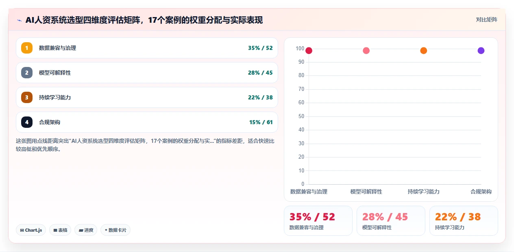Click the 15% / 61 value in list
Screen dimensions: 514x252
coord(261,122)
